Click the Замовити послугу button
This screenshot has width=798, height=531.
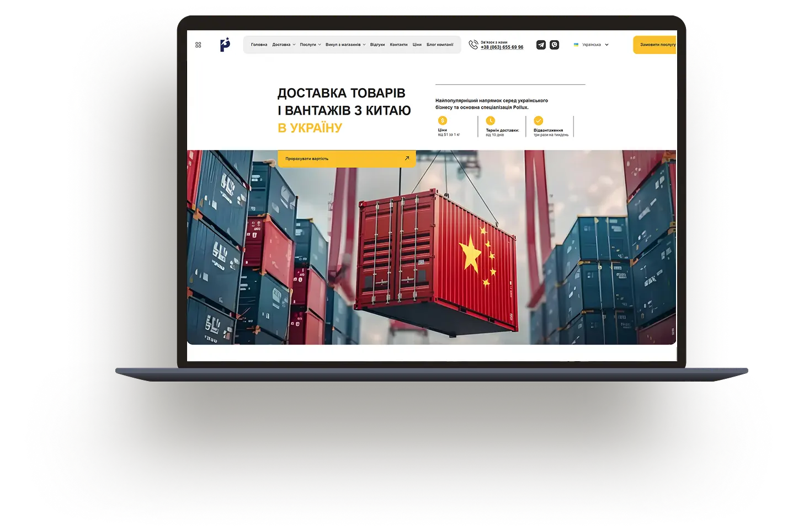click(655, 45)
